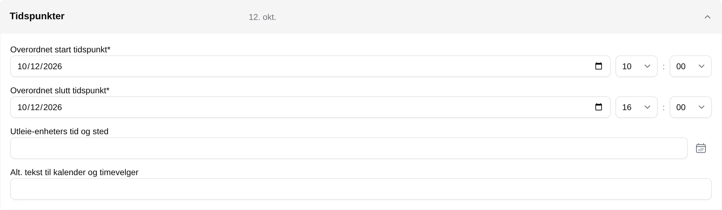Click the Alt. tekst til kalender input
This screenshot has width=722, height=210.
(x=361, y=189)
